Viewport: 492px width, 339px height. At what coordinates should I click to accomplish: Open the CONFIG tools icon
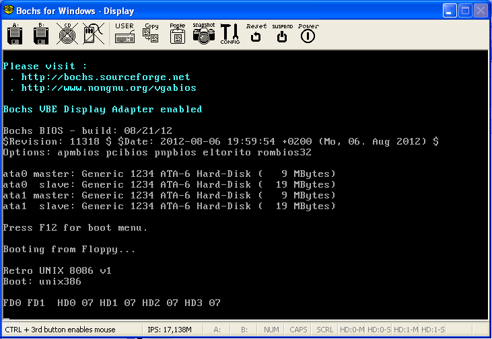(x=230, y=34)
